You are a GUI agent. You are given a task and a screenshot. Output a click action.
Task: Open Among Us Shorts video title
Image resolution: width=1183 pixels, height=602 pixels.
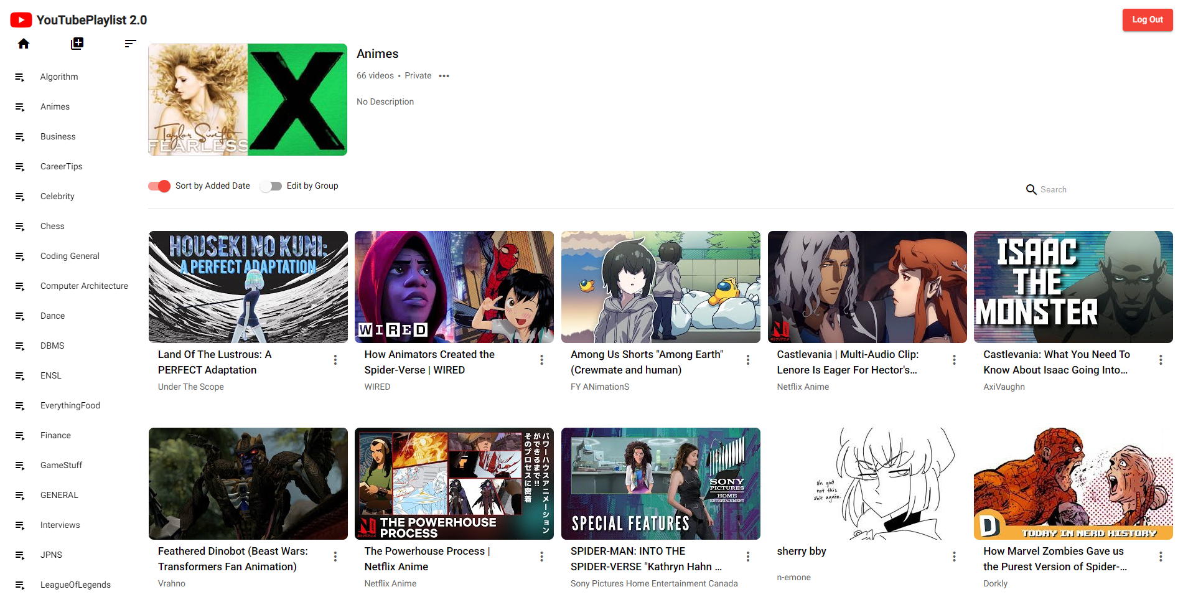pyautogui.click(x=647, y=362)
